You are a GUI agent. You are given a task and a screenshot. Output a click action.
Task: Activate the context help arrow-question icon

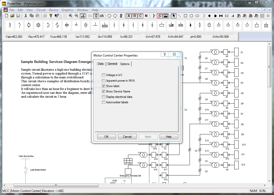(x=57, y=16)
